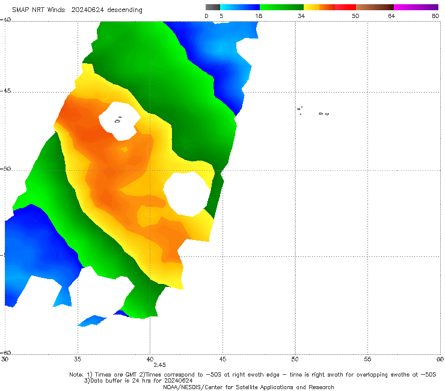Click the latitude axis label "-45"
Image resolution: width=445 pixels, height=391 pixels.
[x=5, y=91]
